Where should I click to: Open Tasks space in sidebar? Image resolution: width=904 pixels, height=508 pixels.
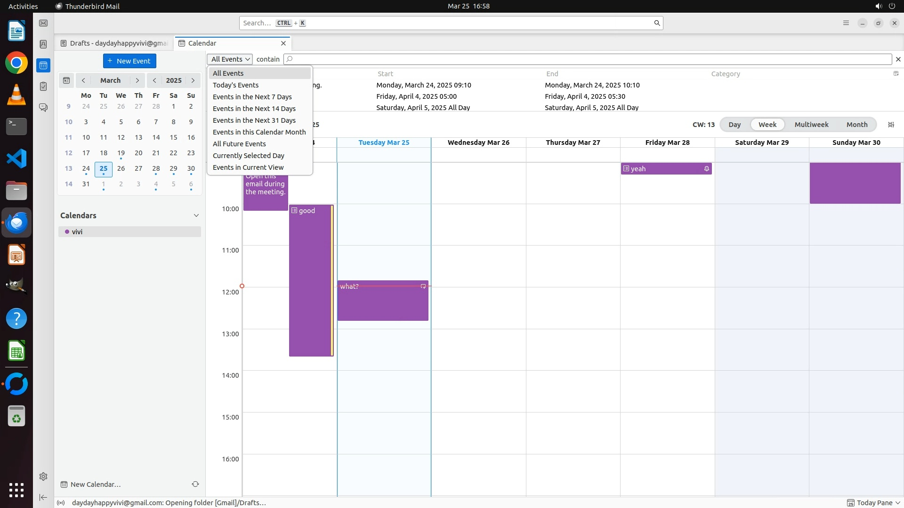43,87
